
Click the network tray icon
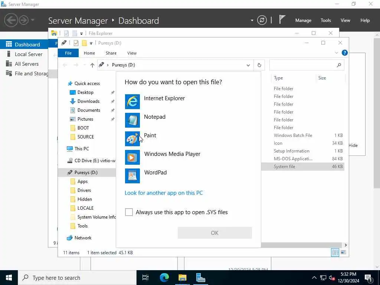pos(323,278)
